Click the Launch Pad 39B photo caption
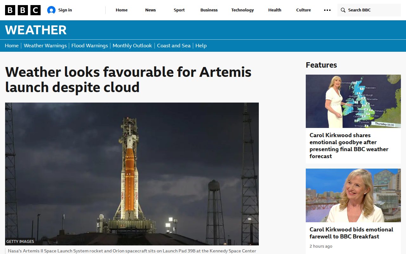Screen dimensions: 406x254 click(132, 251)
